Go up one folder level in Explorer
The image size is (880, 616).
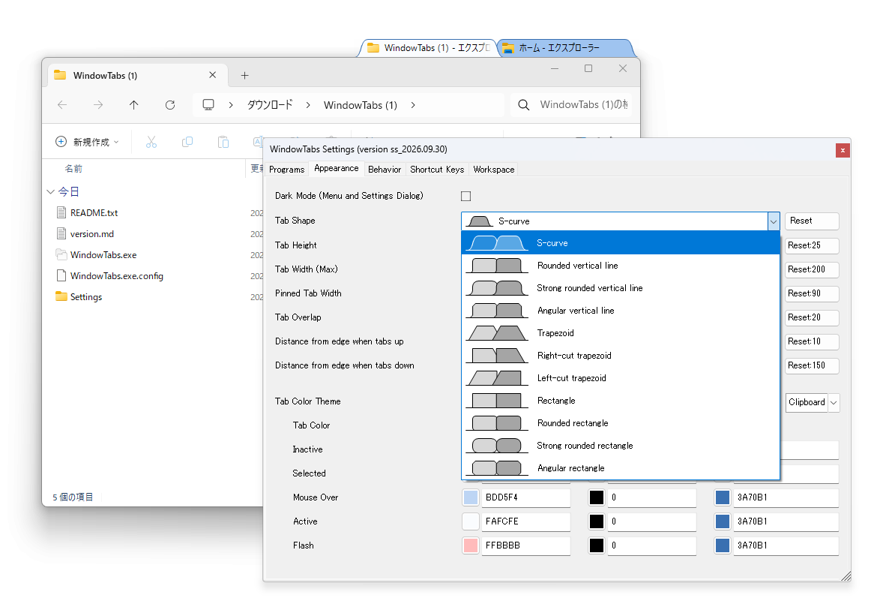click(x=133, y=105)
